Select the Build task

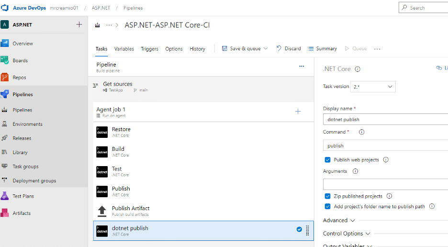(203, 152)
